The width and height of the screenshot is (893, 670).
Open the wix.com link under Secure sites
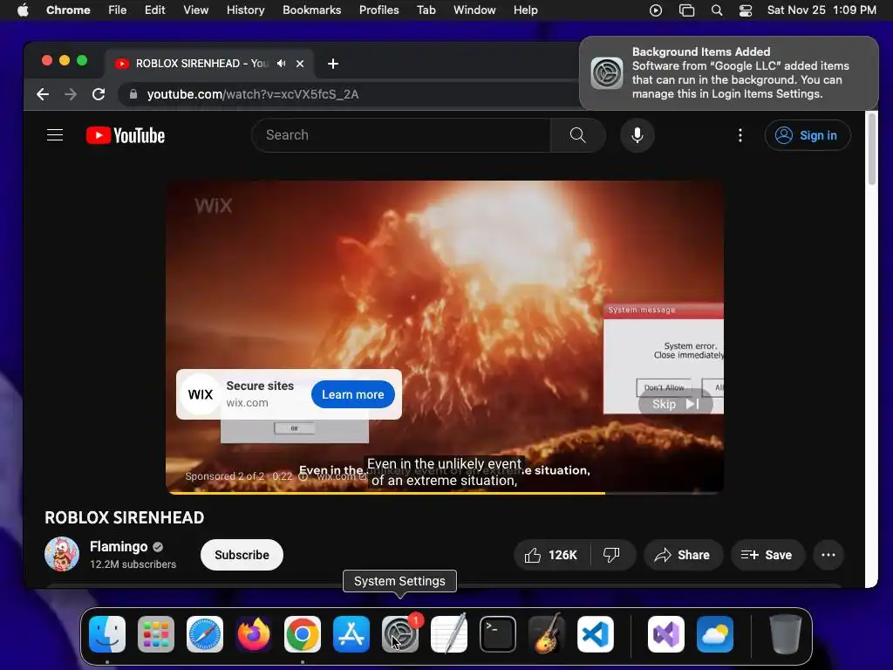tap(247, 402)
